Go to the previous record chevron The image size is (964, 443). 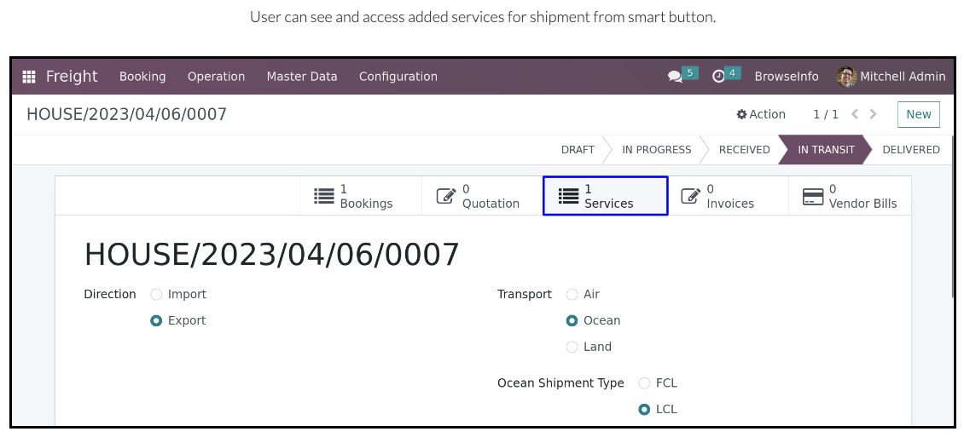(x=855, y=114)
